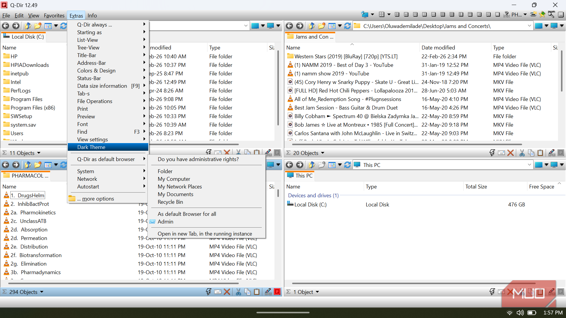
Task: Click the view mode icon in the Jams and Concerts pane
Action: coord(332,26)
